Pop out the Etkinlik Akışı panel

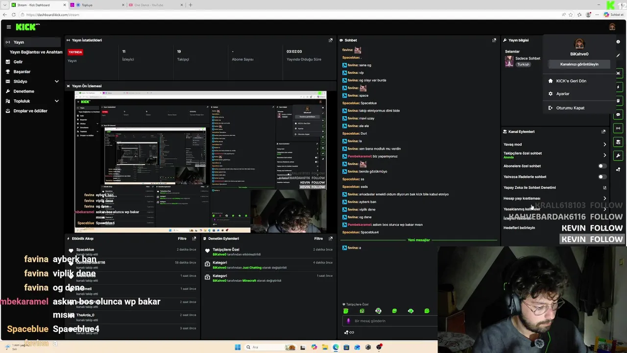tap(194, 238)
